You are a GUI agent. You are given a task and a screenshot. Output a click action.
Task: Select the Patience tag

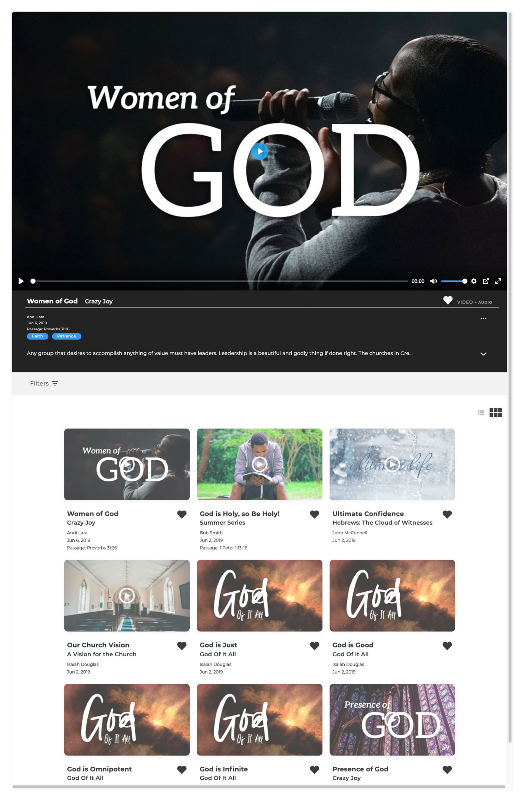coord(66,336)
